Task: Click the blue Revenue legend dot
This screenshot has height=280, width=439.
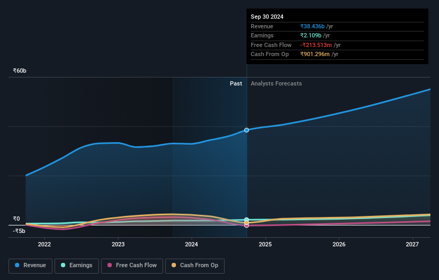Action: [x=17, y=265]
